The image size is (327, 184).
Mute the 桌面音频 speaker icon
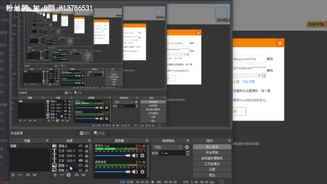pyautogui.click(x=135, y=172)
